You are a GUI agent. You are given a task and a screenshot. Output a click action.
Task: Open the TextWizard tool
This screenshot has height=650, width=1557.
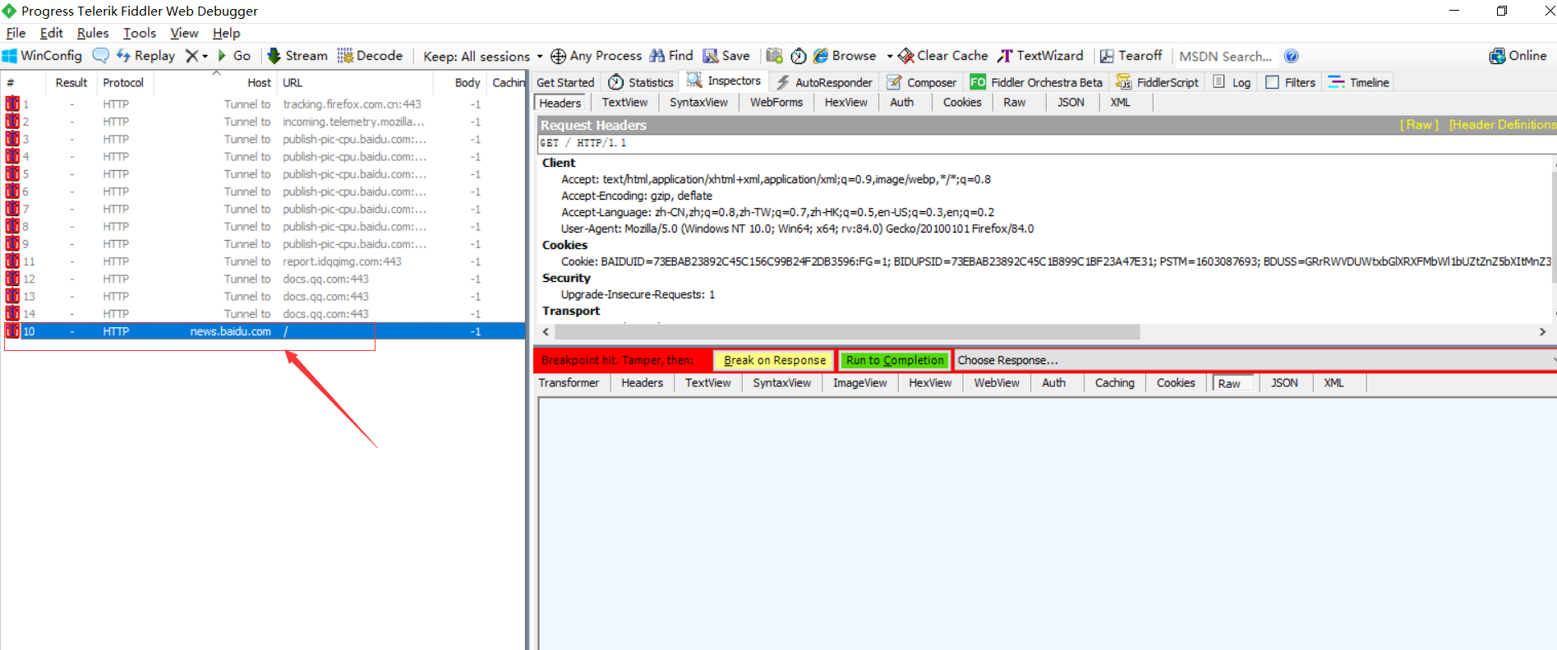(x=1040, y=56)
